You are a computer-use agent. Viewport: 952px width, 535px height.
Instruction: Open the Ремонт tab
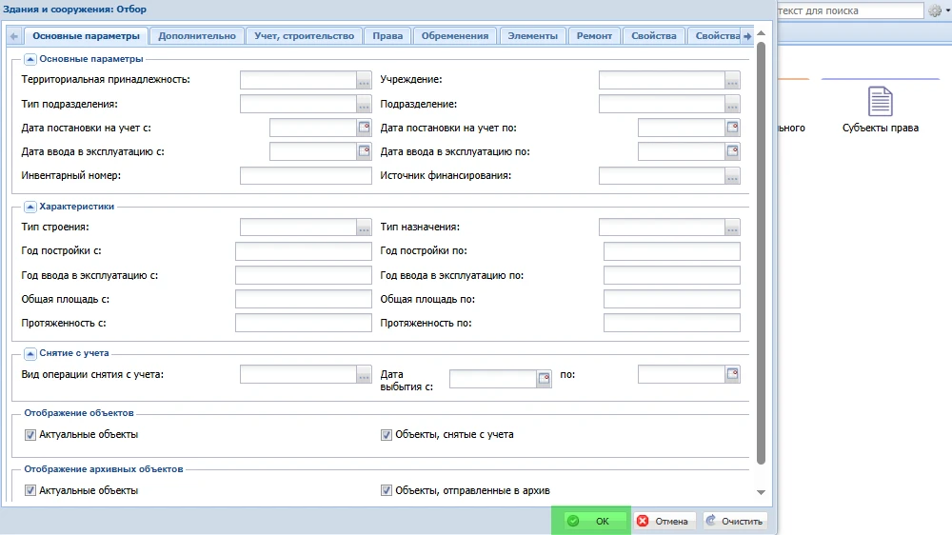[x=594, y=36]
